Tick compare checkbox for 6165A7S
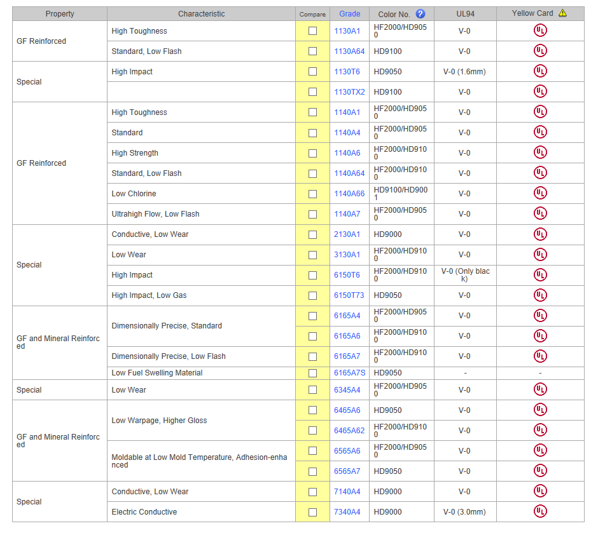 312,373
